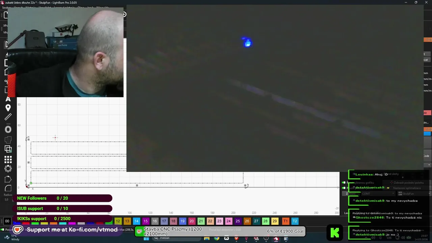Select layer color swatch 21
The height and width of the screenshot is (243, 432).
201,221
